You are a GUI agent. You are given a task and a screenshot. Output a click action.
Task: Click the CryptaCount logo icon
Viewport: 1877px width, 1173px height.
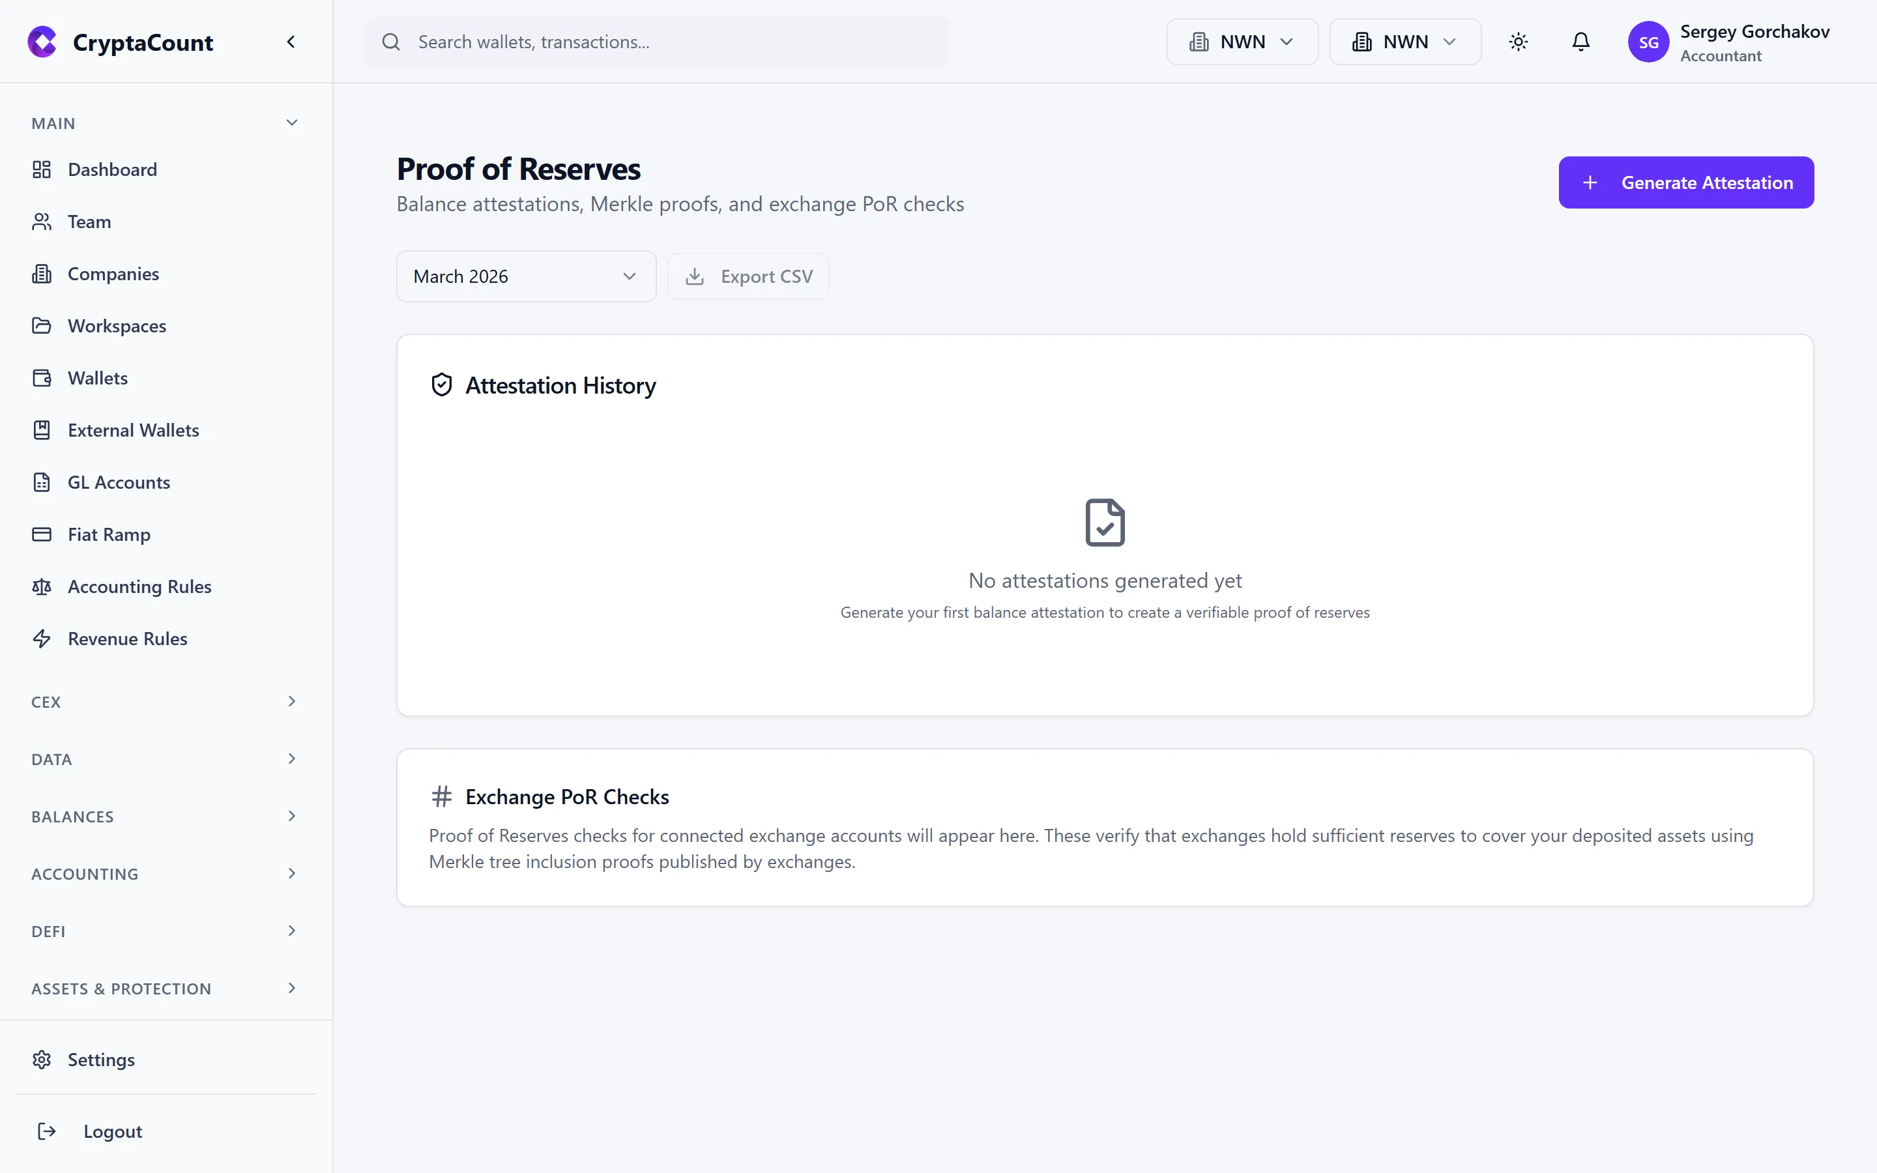(42, 42)
